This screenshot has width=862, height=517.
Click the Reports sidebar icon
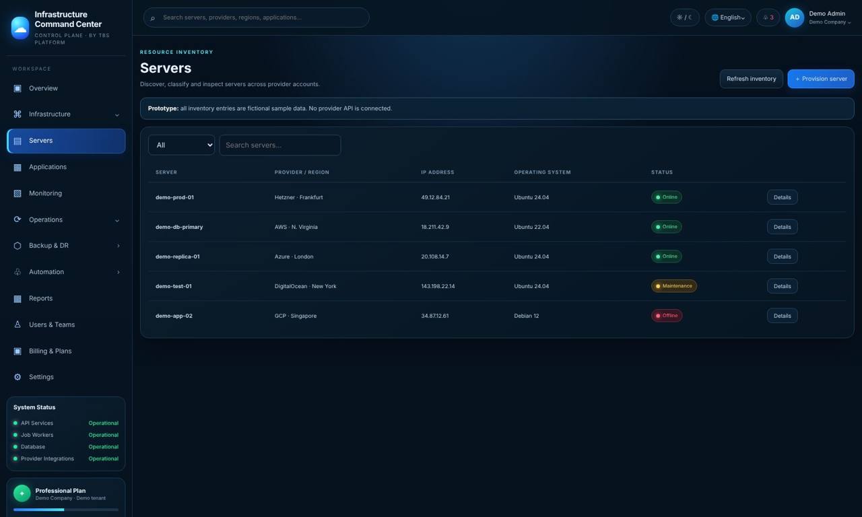click(18, 298)
